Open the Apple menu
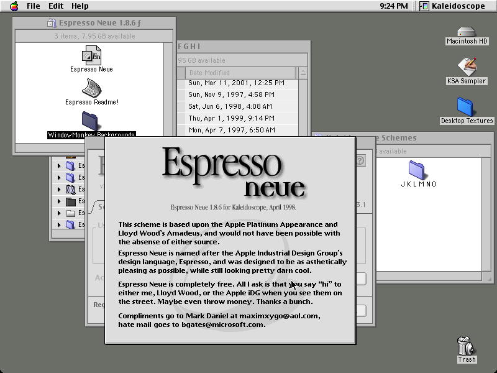Image resolution: width=497 pixels, height=373 pixels. (14, 6)
